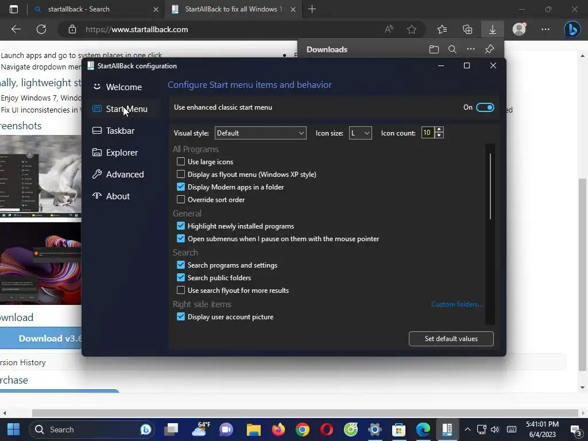Open the Custom folders link

(x=457, y=304)
